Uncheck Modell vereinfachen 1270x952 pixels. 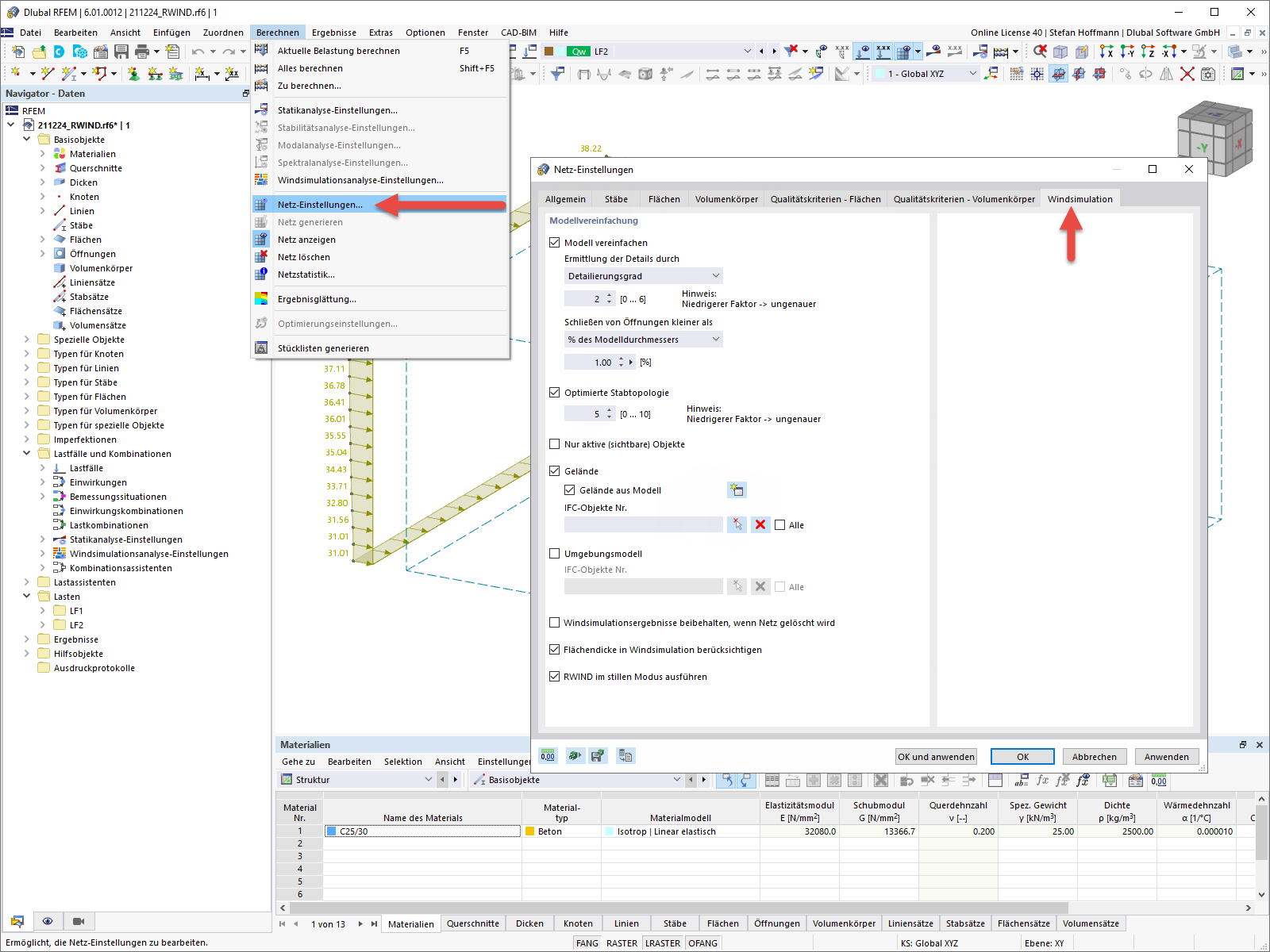pyautogui.click(x=555, y=243)
